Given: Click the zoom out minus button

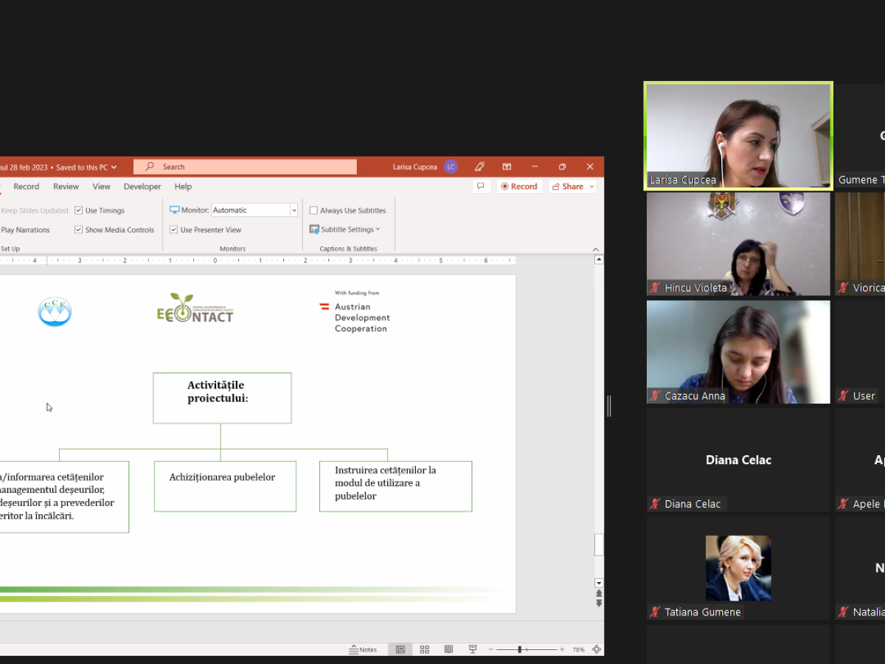Looking at the screenshot, I should pos(490,649).
